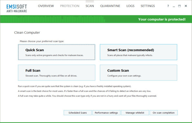The height and width of the screenshot is (123, 192).
Task: Click the 'Run a quick scan if you are quite sure' line
Action: (75, 86)
